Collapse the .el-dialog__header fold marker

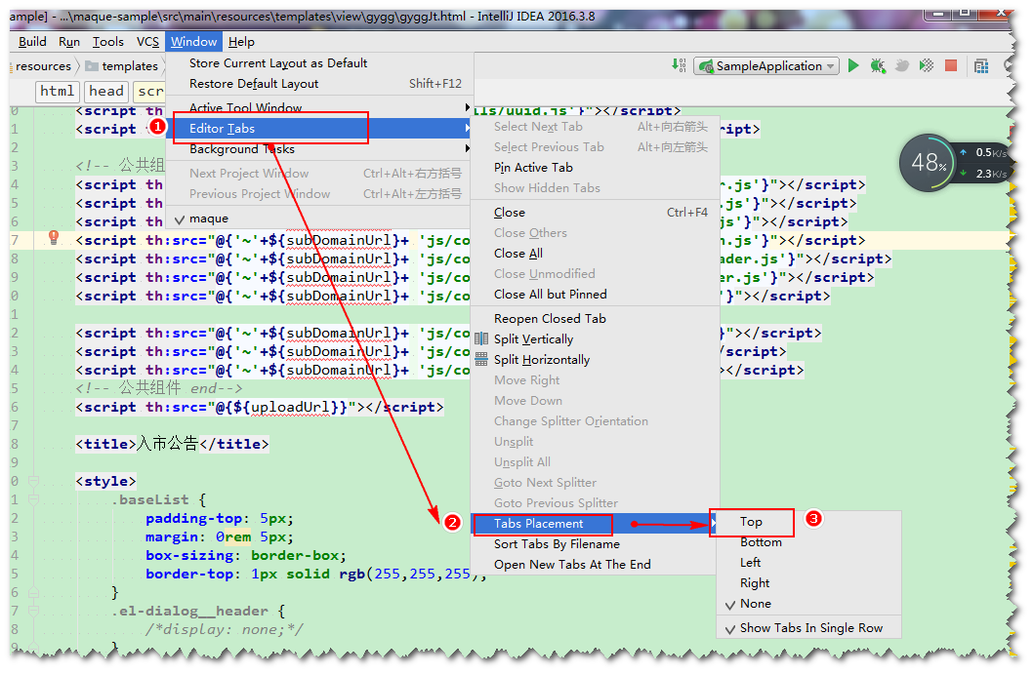click(33, 611)
